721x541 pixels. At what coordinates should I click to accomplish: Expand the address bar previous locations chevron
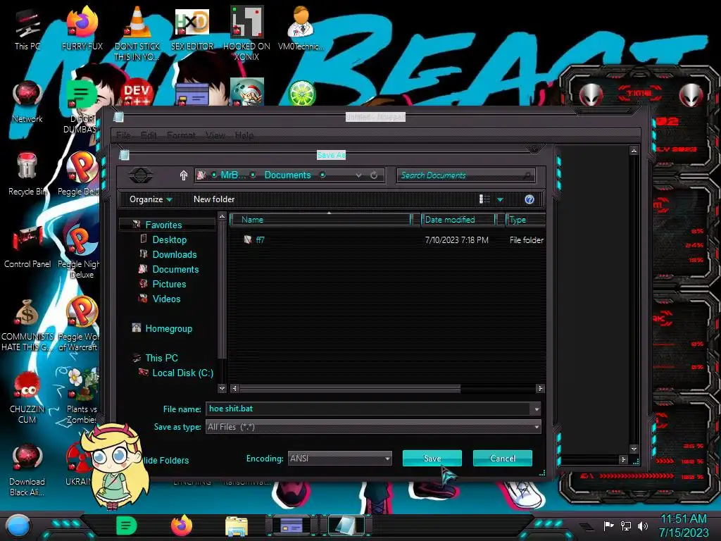pyautogui.click(x=358, y=175)
